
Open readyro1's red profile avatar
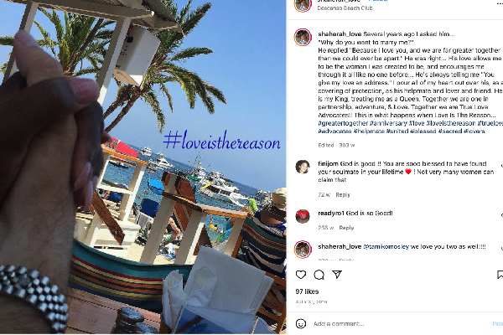[x=303, y=216]
